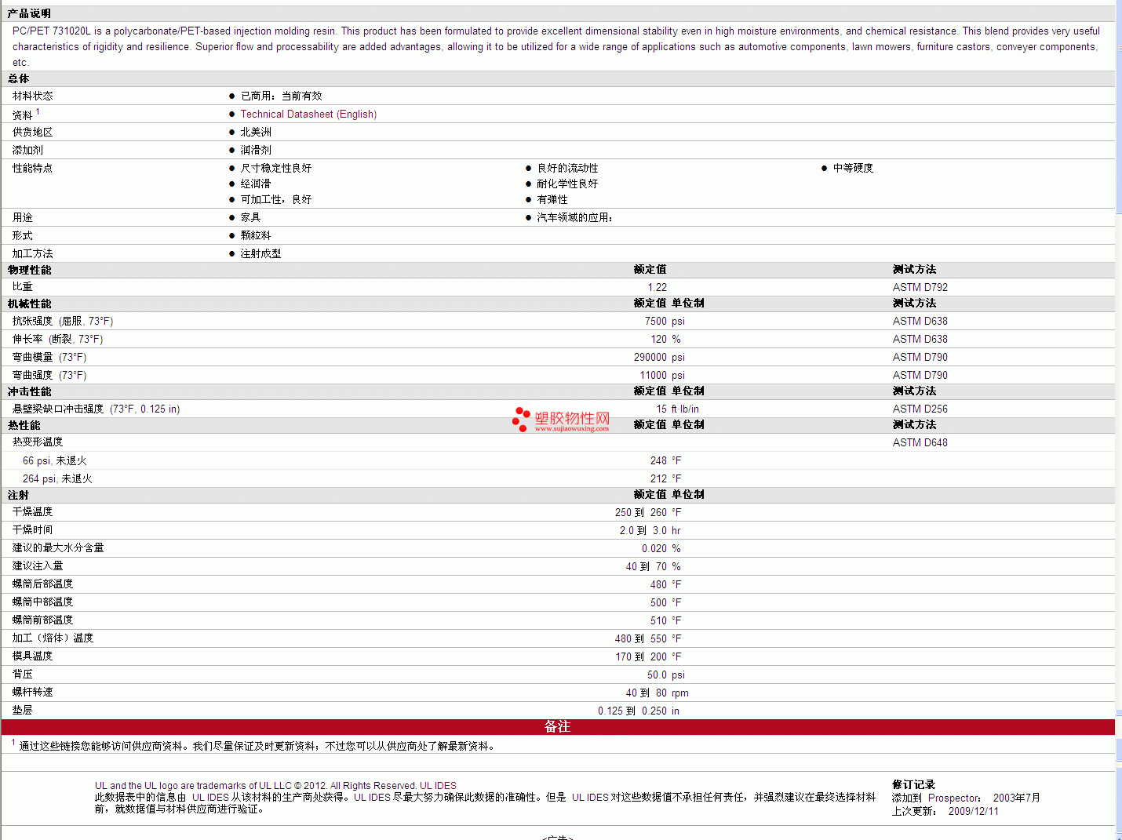Select melt temperature 480 到 550 °F
Screen dimensions: 1122x840
point(648,638)
